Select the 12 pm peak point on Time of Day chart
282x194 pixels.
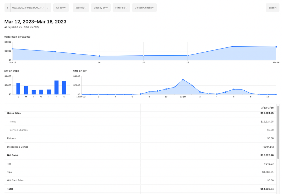(x=183, y=80)
